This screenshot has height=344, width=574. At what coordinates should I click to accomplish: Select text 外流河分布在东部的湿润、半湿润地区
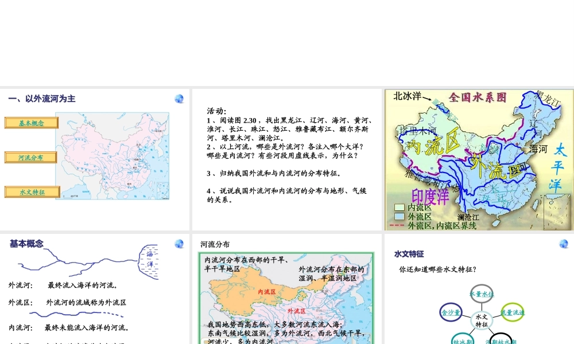point(331,274)
